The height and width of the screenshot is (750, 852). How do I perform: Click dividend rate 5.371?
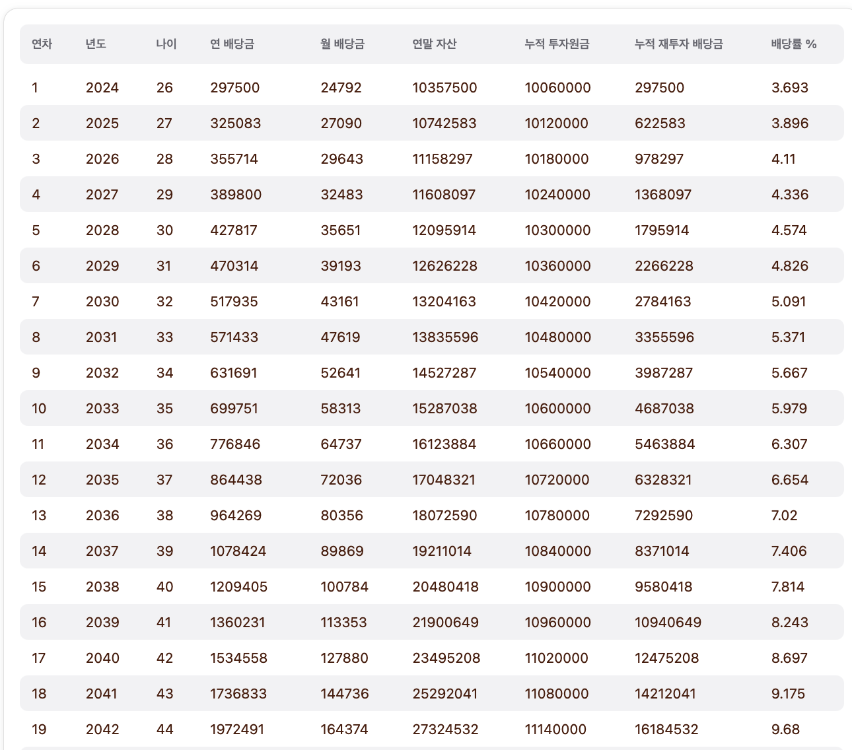(789, 337)
